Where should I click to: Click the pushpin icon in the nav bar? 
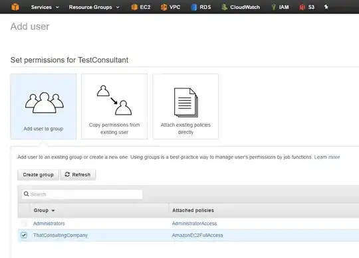coord(326,7)
